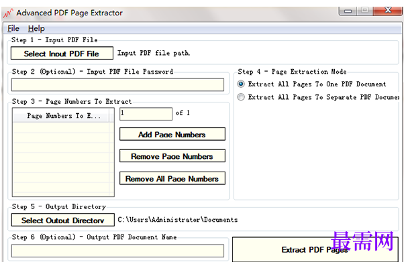Maximize the Advanced PDF Page Extractor window

pyautogui.click(x=364, y=11)
